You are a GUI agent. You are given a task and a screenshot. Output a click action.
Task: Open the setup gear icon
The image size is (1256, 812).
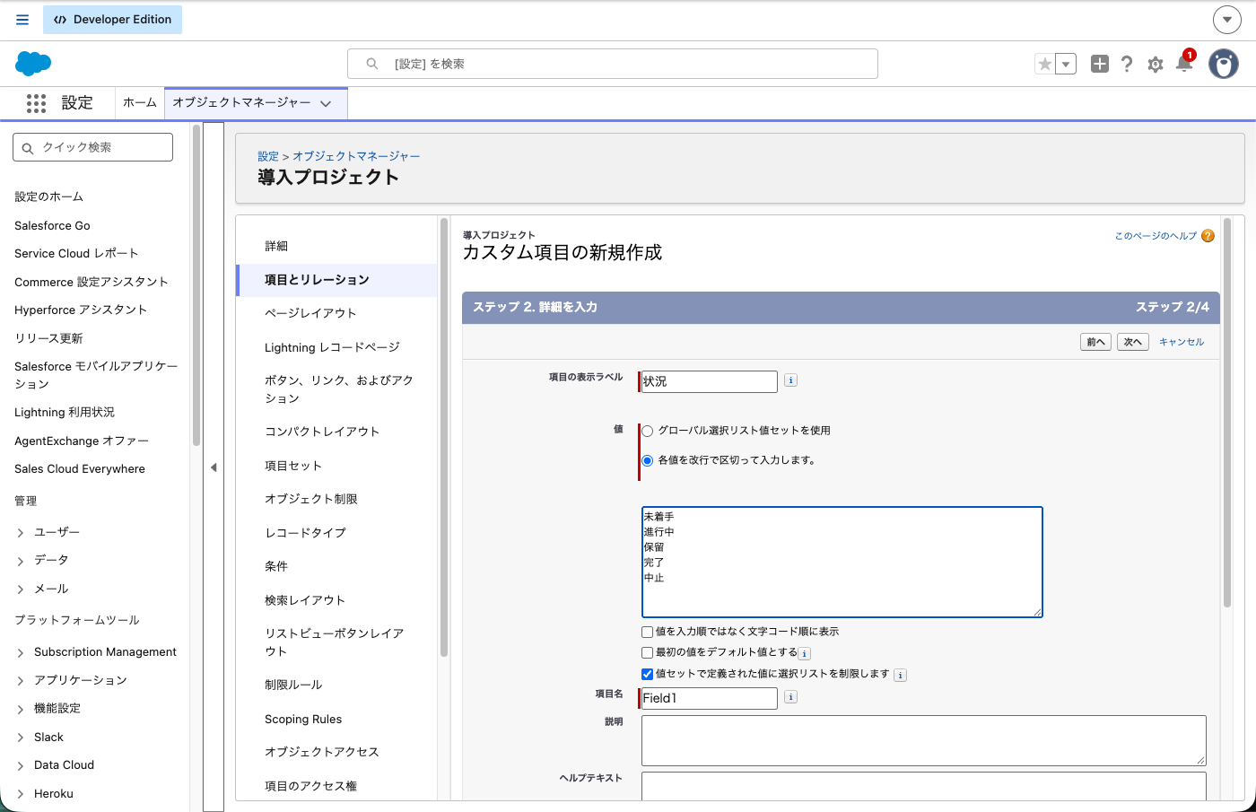pos(1156,64)
